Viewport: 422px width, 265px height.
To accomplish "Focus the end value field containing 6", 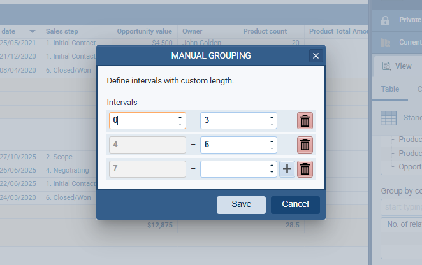I will click(x=233, y=145).
